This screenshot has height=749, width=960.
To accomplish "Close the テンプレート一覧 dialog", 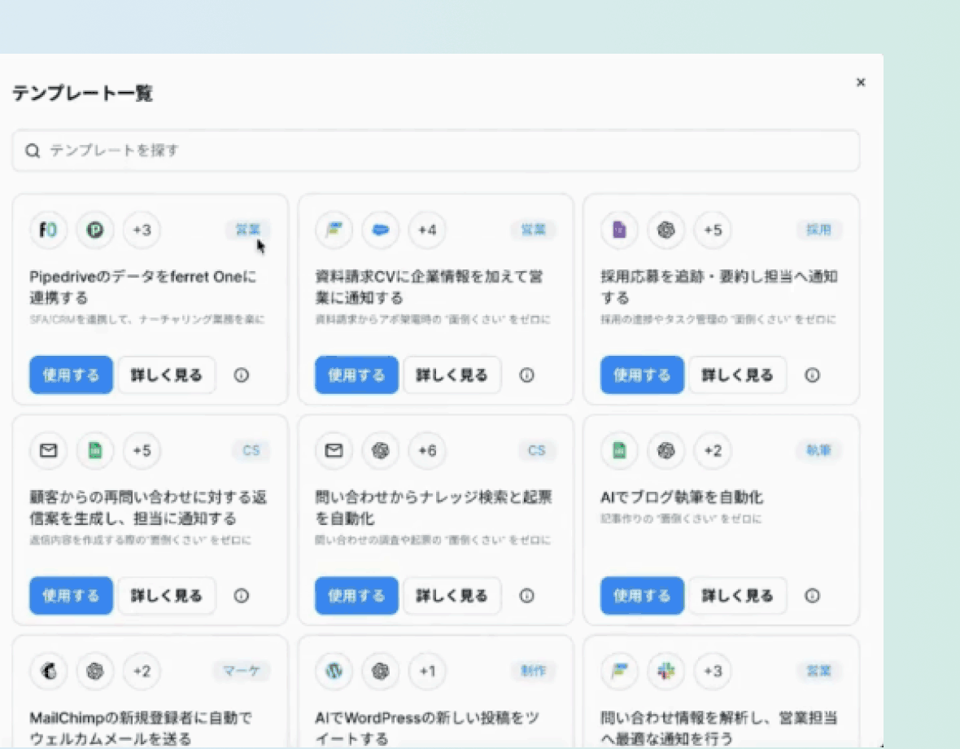I will coord(861,82).
